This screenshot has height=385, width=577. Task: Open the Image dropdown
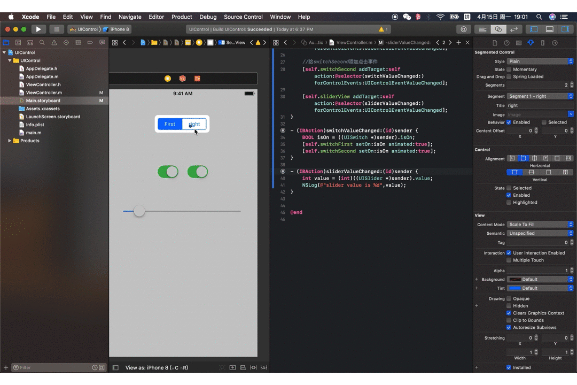click(571, 114)
